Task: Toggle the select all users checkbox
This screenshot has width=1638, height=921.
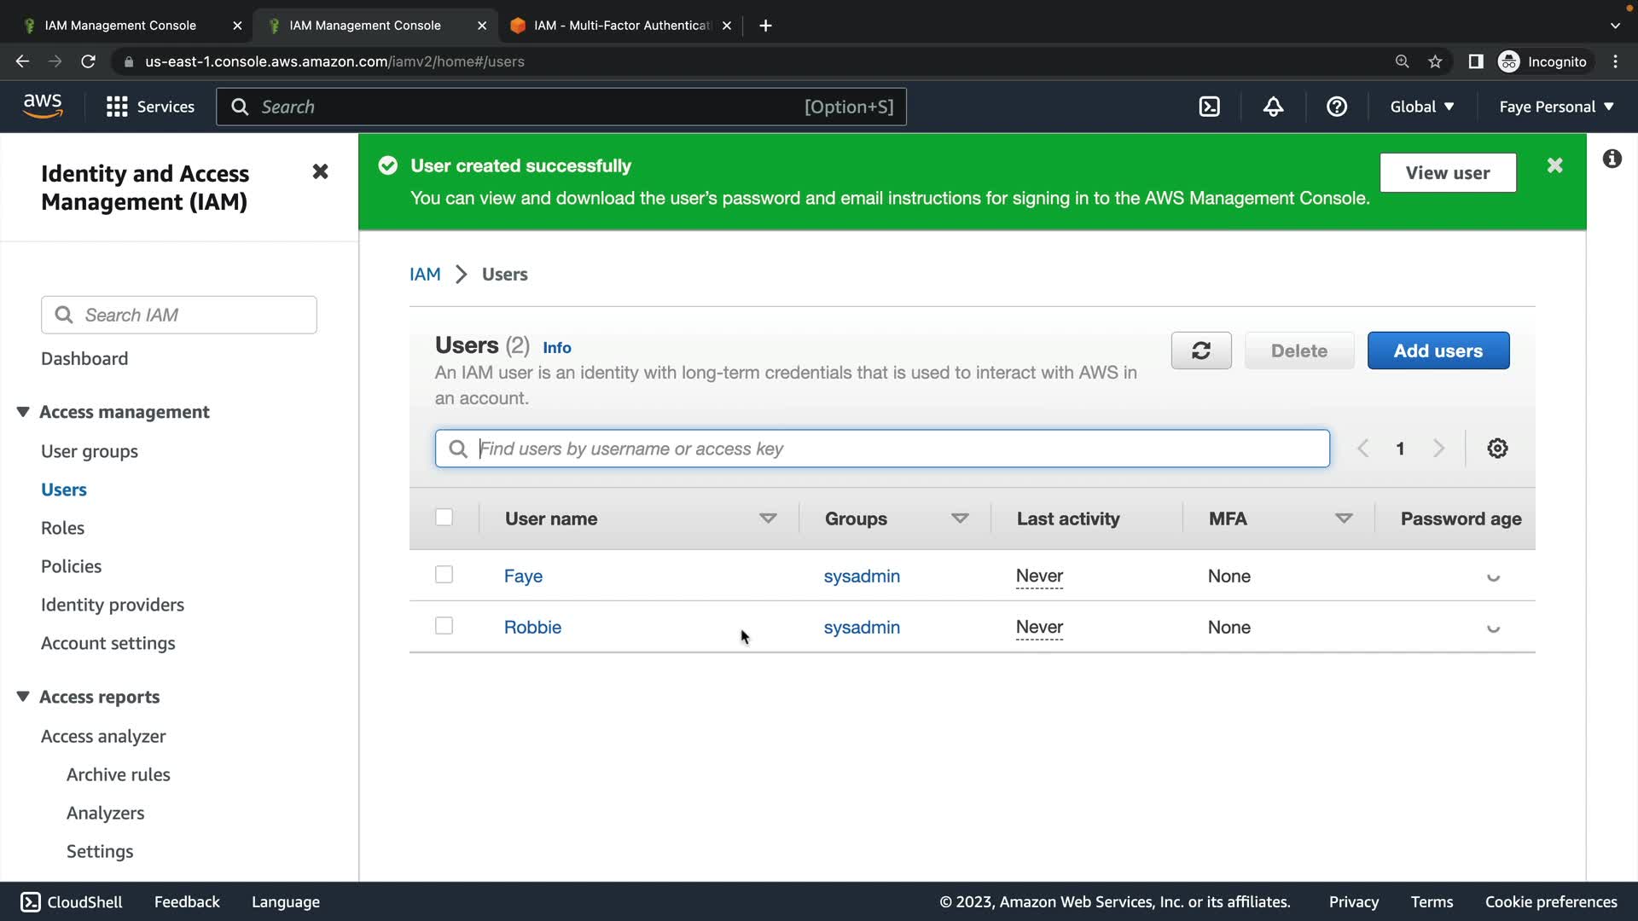Action: click(444, 518)
